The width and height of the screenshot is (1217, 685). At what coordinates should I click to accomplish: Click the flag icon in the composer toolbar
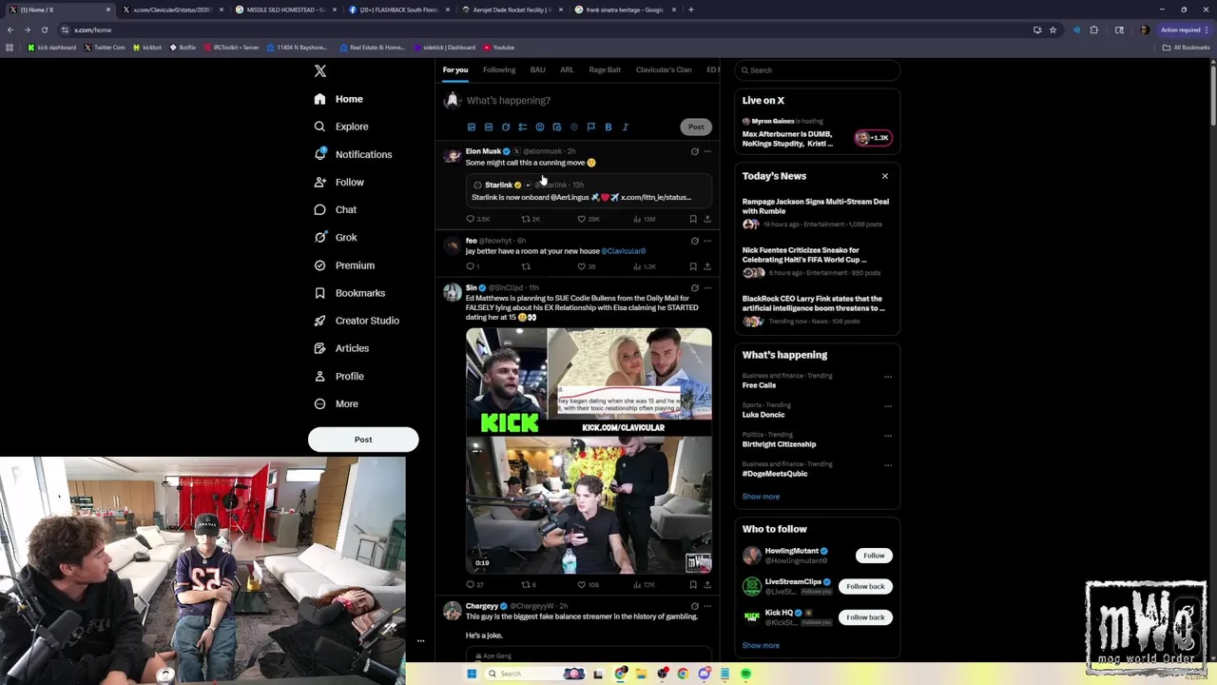(591, 127)
